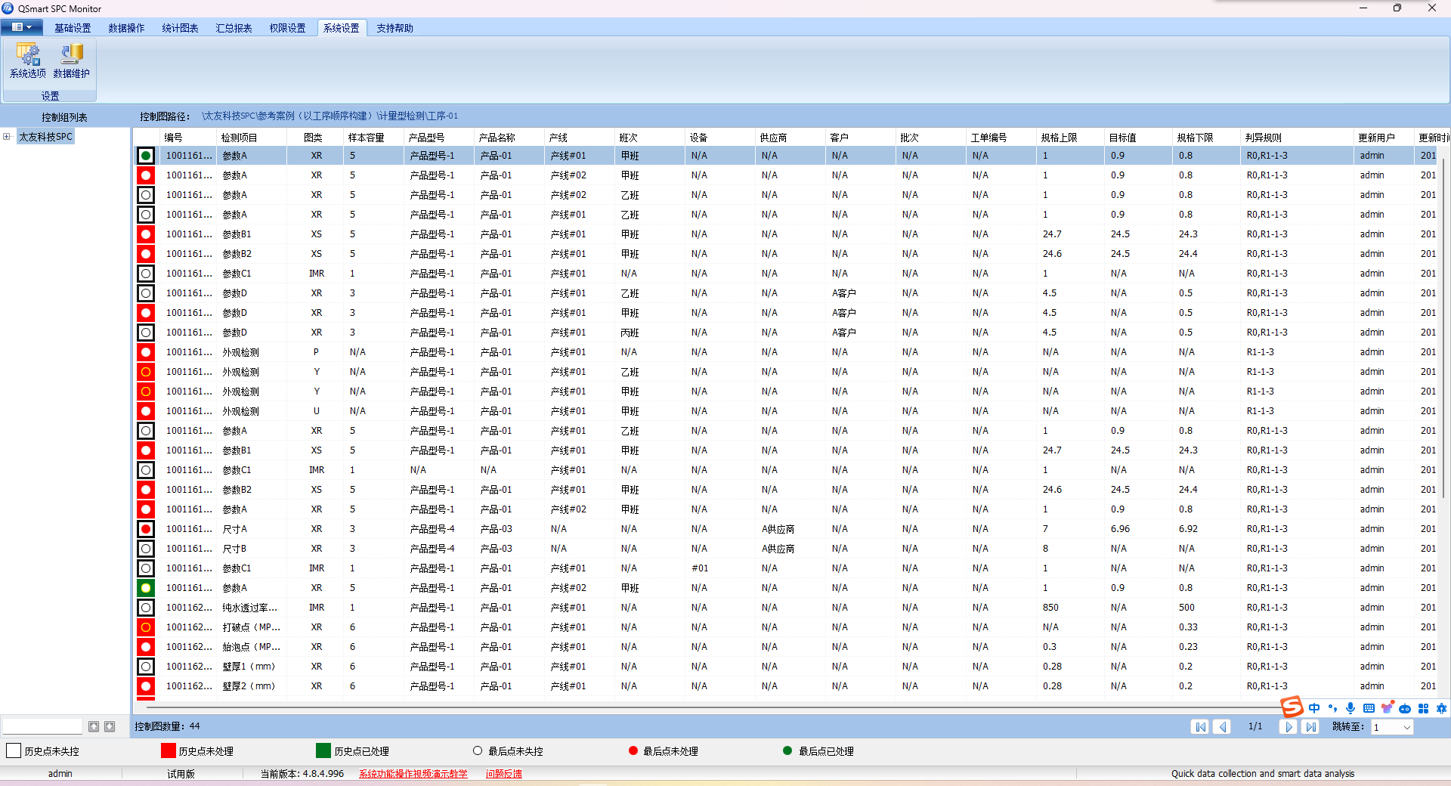
Task: Switch to the 基础设置 ribbon tab
Action: (73, 28)
